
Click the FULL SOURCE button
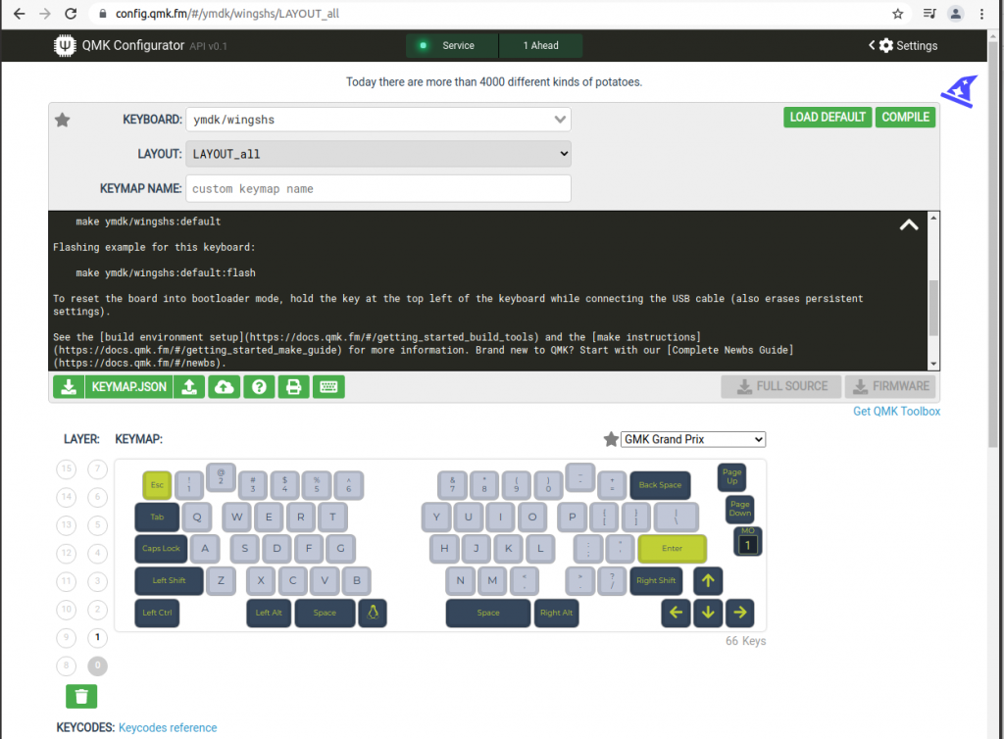pyautogui.click(x=781, y=386)
